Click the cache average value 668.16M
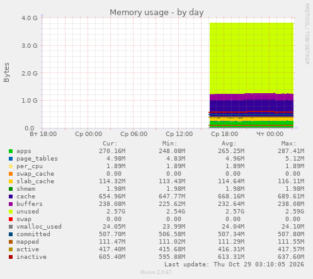This screenshot has width=313, height=279. 231,196
